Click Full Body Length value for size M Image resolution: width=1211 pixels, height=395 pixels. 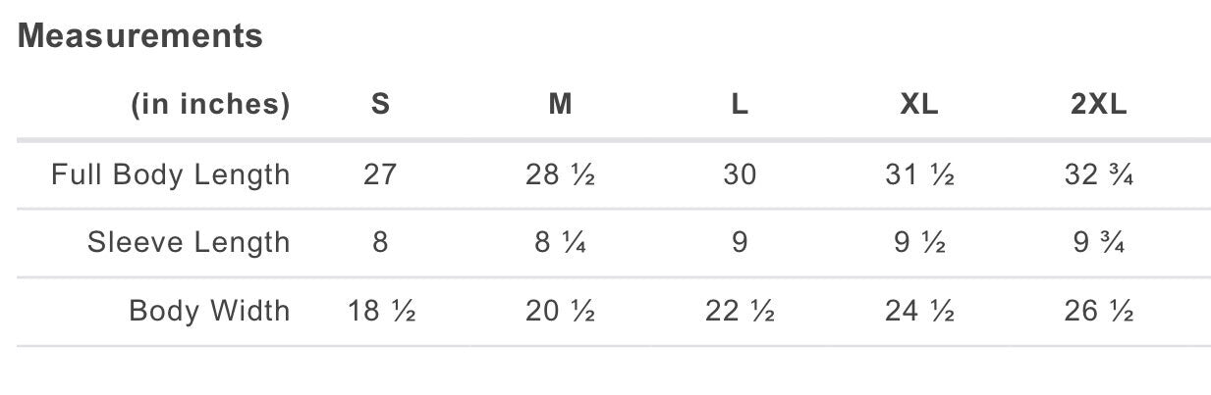[x=560, y=174]
